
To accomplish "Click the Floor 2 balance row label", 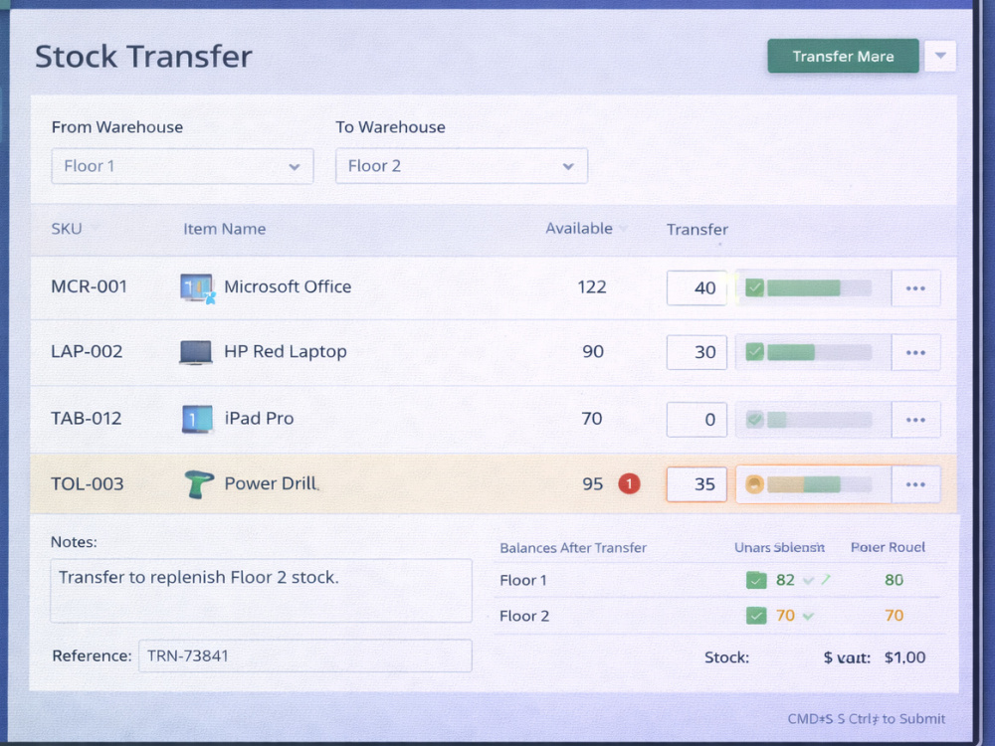I will click(524, 616).
